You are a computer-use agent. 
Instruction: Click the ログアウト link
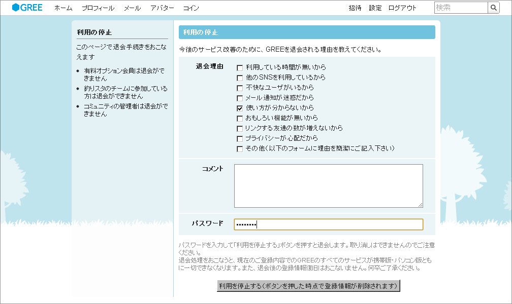coord(402,8)
